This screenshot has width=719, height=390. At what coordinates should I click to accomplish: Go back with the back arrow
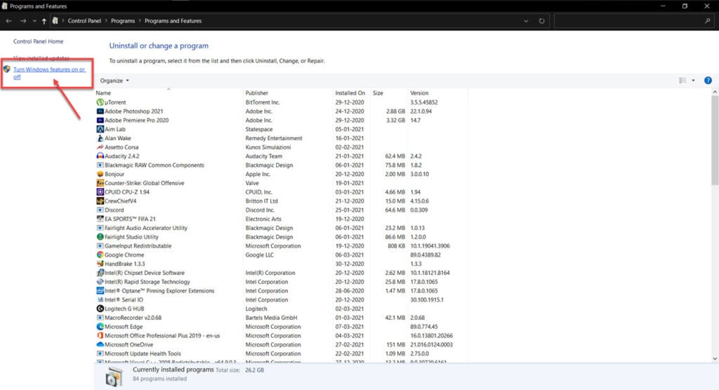(8, 21)
